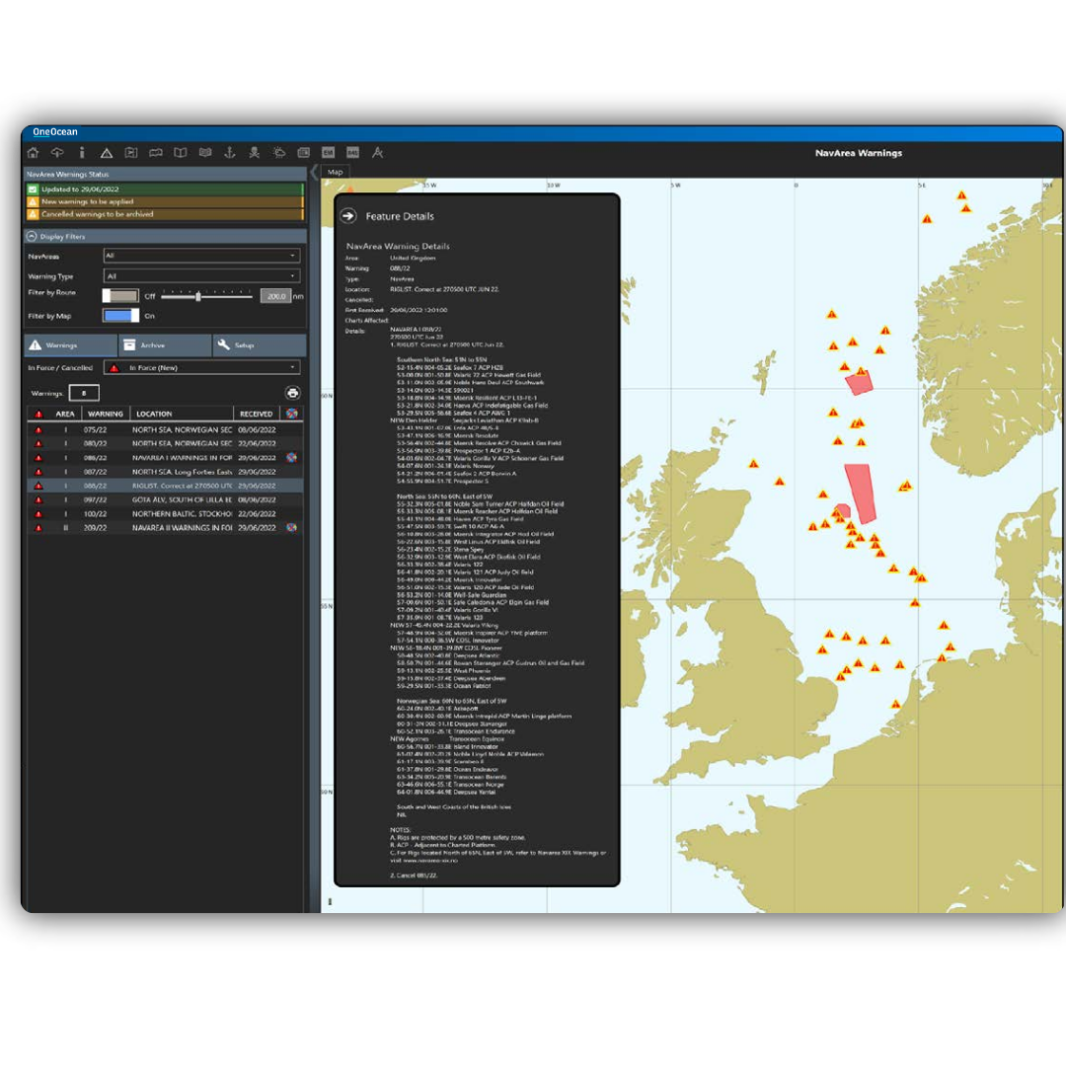Image resolution: width=1066 pixels, height=1066 pixels.
Task: Open the In Force / Cancelled dropdown
Action: [x=201, y=368]
